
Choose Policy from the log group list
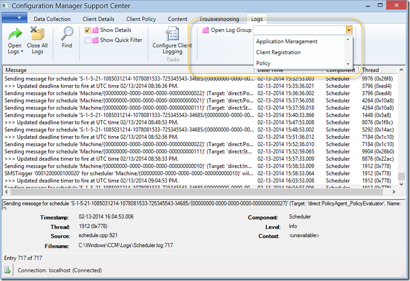263,63
